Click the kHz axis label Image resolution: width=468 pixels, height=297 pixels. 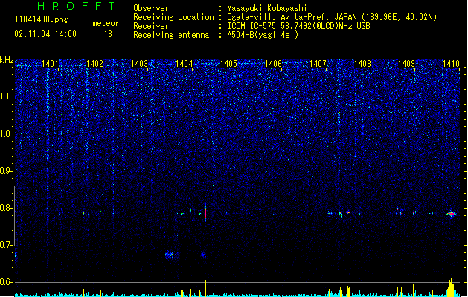[x=7, y=60]
